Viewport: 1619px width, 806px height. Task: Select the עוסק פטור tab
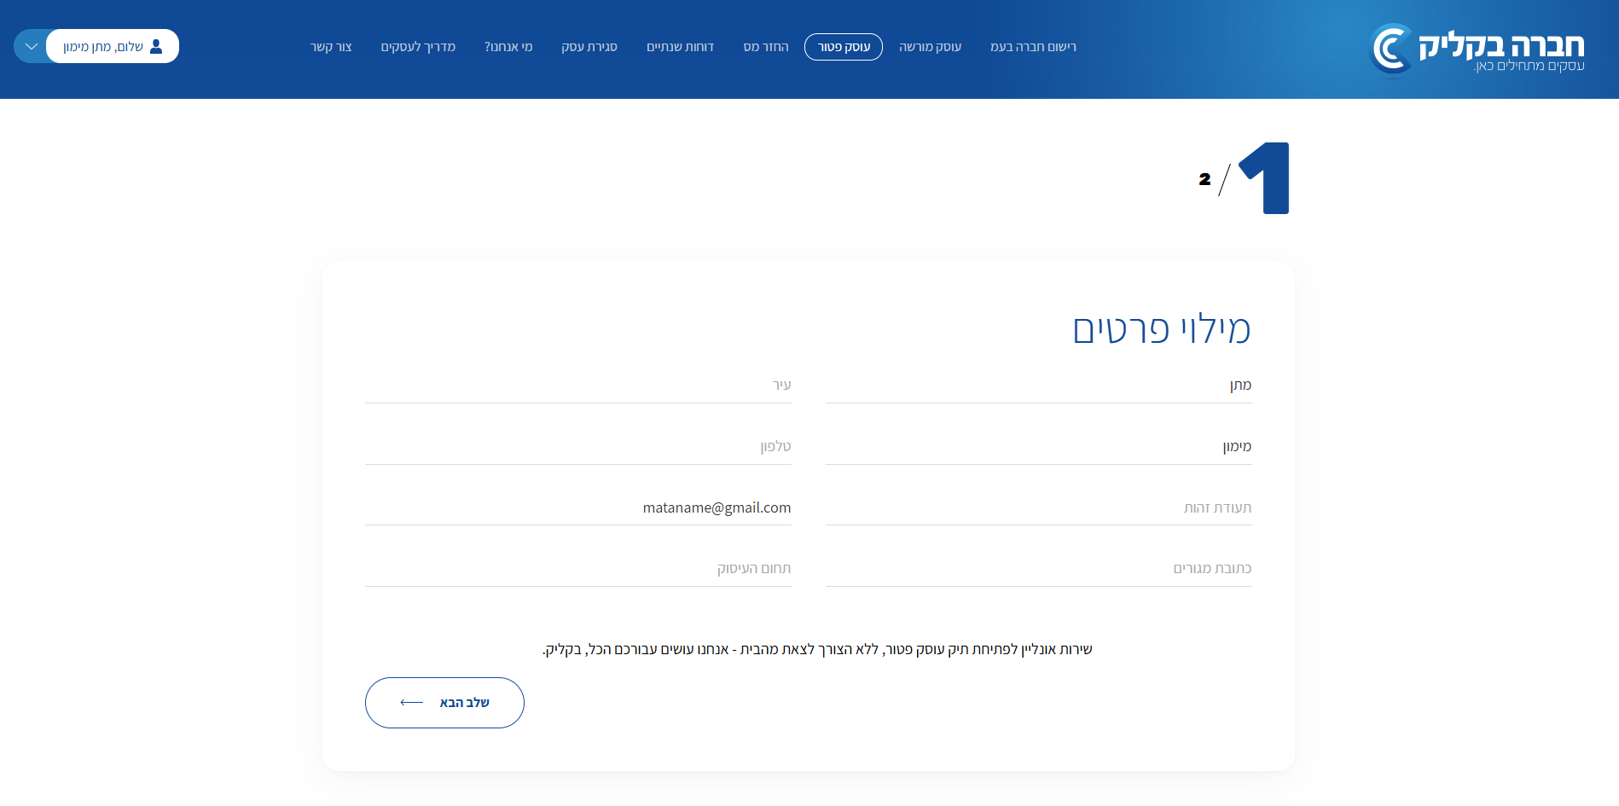point(843,47)
